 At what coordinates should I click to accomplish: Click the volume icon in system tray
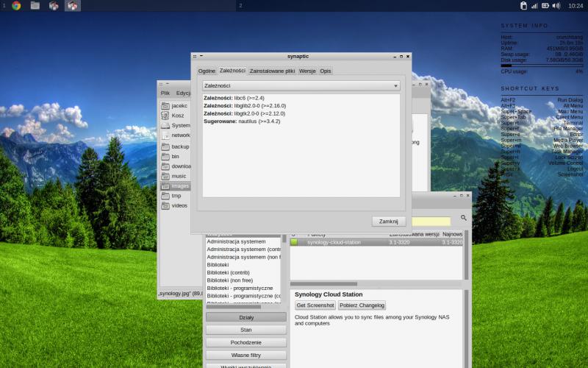[556, 6]
